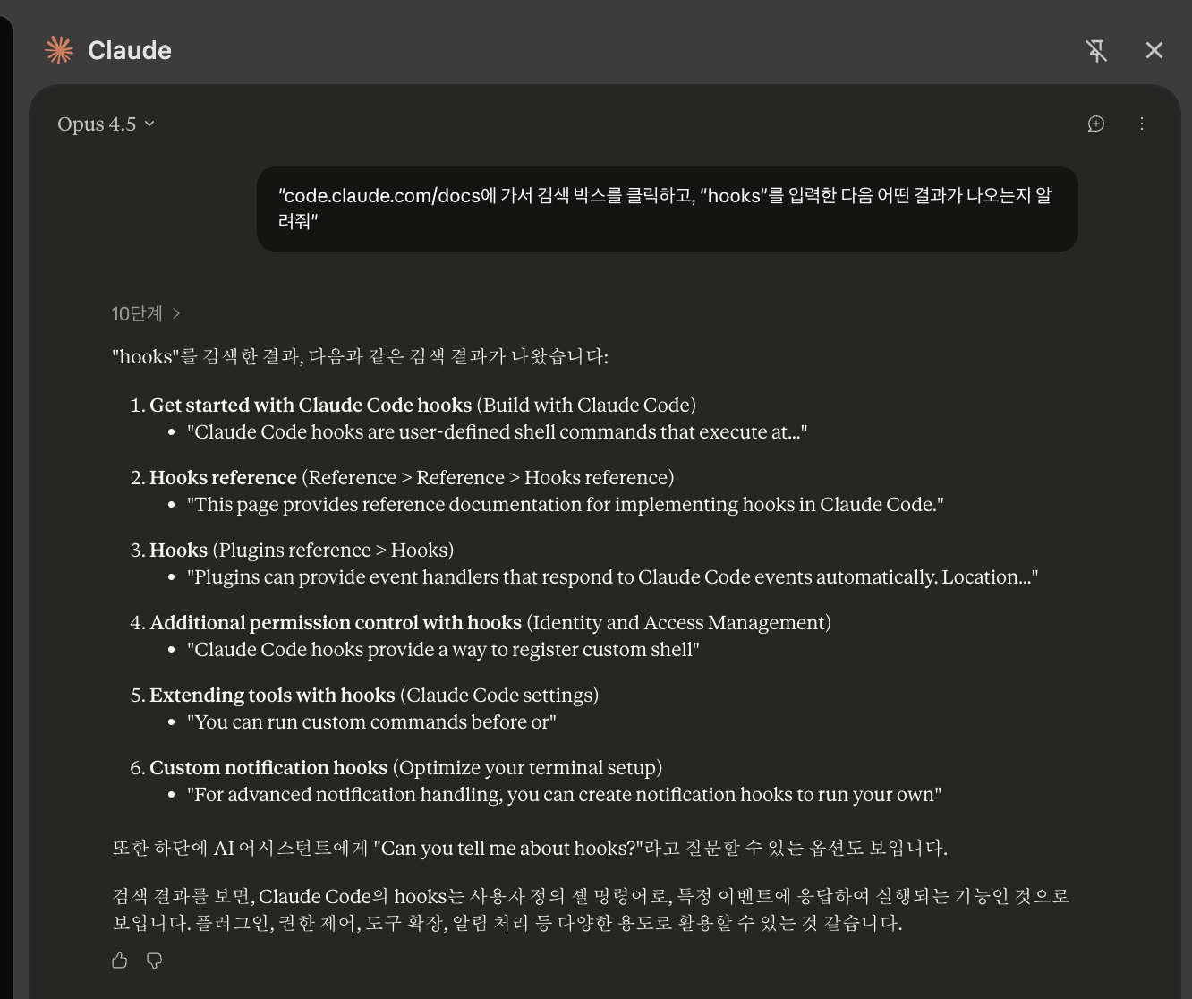This screenshot has height=999, width=1192.
Task: Click quote "Claude Code hooks are user-defined shell commands"
Action: click(x=497, y=431)
